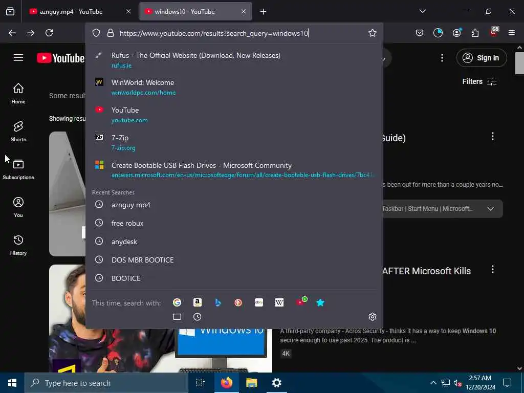Screen dimensions: 524x393
Task: Search this time with DuckDuckGo
Action: pos(238,303)
